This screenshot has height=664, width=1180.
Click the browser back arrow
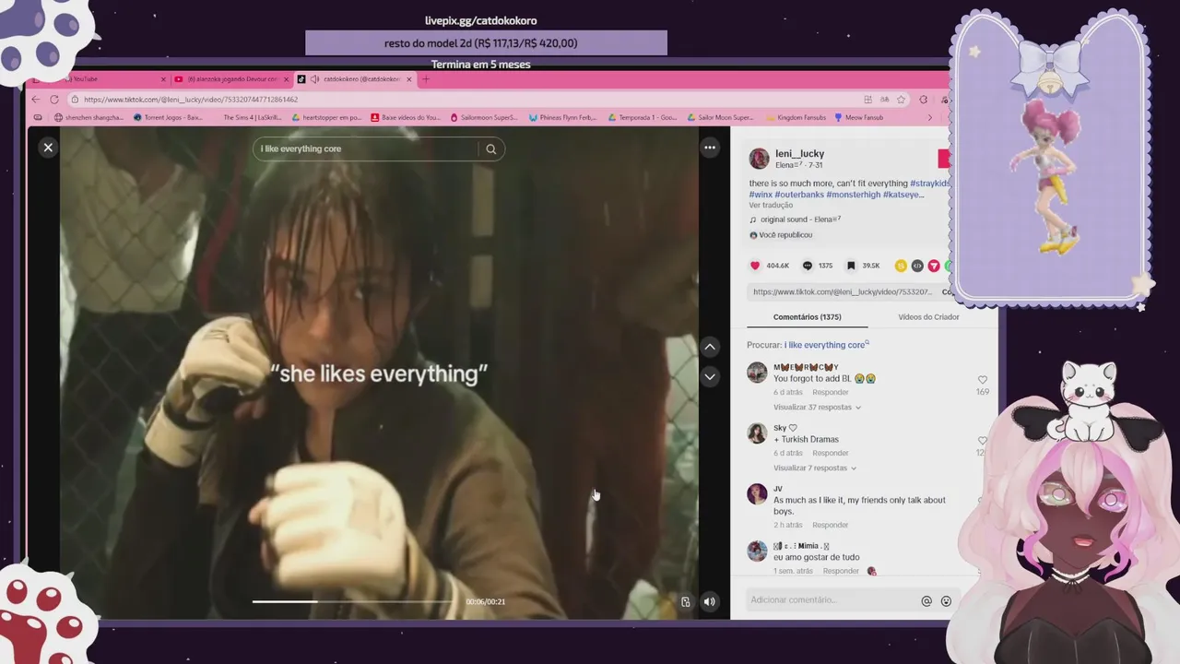click(x=36, y=100)
